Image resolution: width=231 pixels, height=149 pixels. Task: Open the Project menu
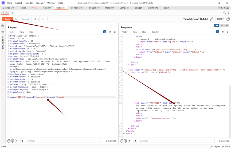coord(18,3)
